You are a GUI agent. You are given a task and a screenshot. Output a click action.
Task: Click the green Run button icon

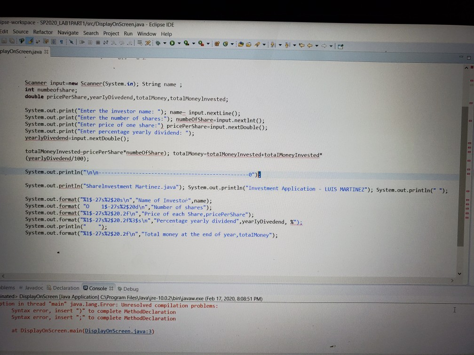click(172, 43)
